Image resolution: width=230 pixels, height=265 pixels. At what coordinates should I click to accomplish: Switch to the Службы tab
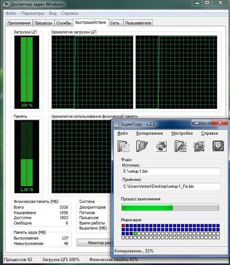(x=64, y=23)
